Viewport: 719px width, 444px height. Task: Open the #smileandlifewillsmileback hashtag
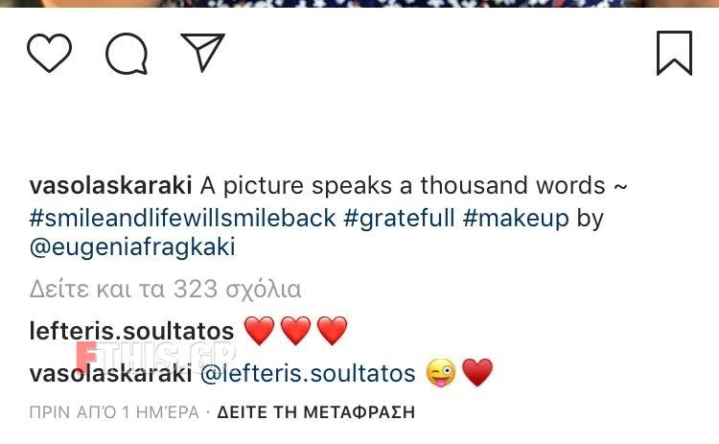[182, 218]
